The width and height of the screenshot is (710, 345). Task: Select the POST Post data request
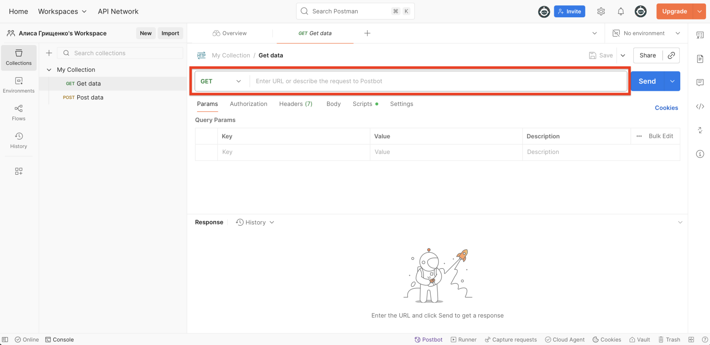pos(83,98)
